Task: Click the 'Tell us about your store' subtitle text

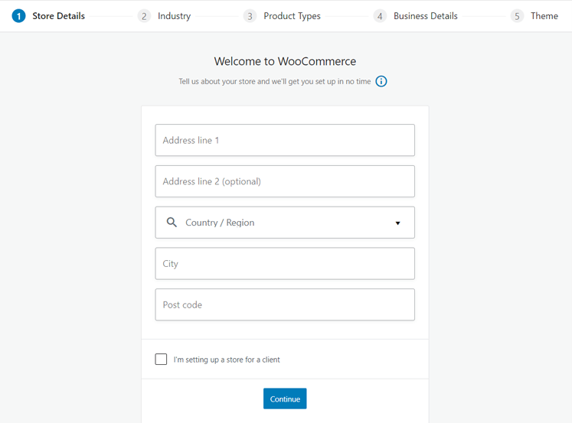Action: pos(275,81)
